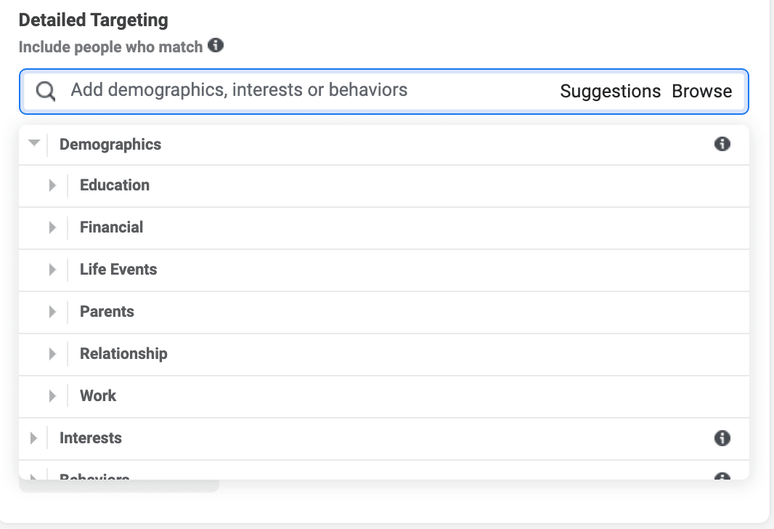The height and width of the screenshot is (529, 774).
Task: Choose the Relationship row label
Action: 123,354
